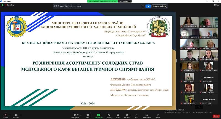Stop Video using the camera button

16,116
